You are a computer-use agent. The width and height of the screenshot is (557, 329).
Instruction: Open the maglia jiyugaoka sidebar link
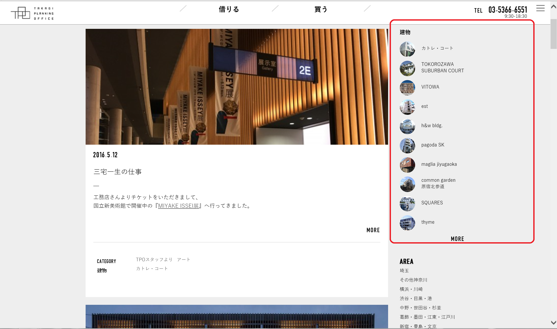pos(439,164)
